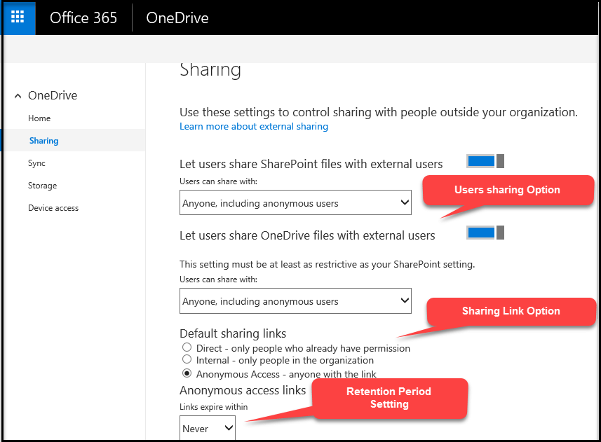Select Internal default sharing link option
This screenshot has height=442, width=601.
(187, 359)
